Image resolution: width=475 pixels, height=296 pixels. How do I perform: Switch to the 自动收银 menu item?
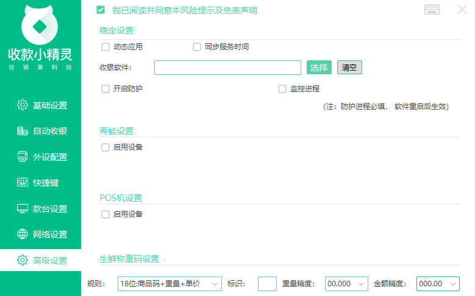click(49, 131)
